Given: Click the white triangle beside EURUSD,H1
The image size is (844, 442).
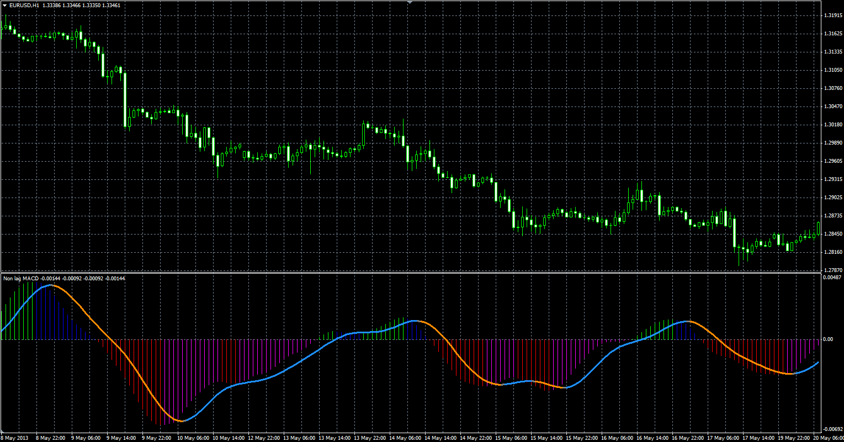Looking at the screenshot, I should pyautogui.click(x=4, y=5).
